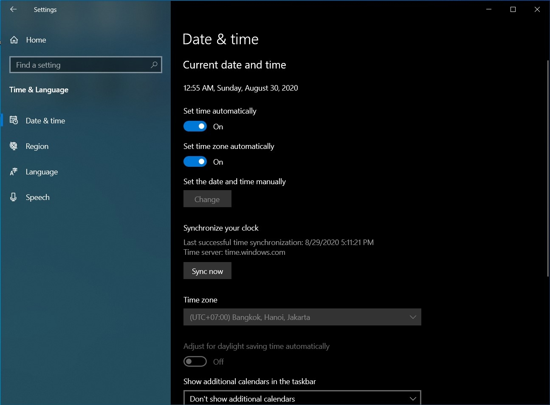Minimize the Settings window
Screen dimensions: 550x405
click(x=489, y=9)
